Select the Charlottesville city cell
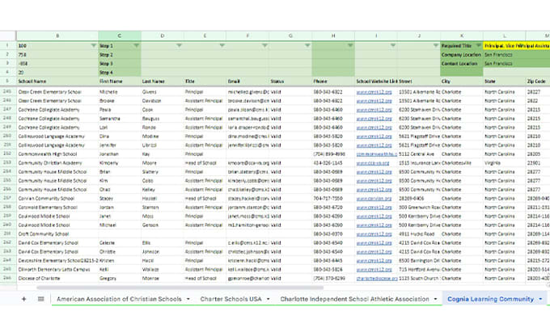550x332 pixels. (x=462, y=163)
